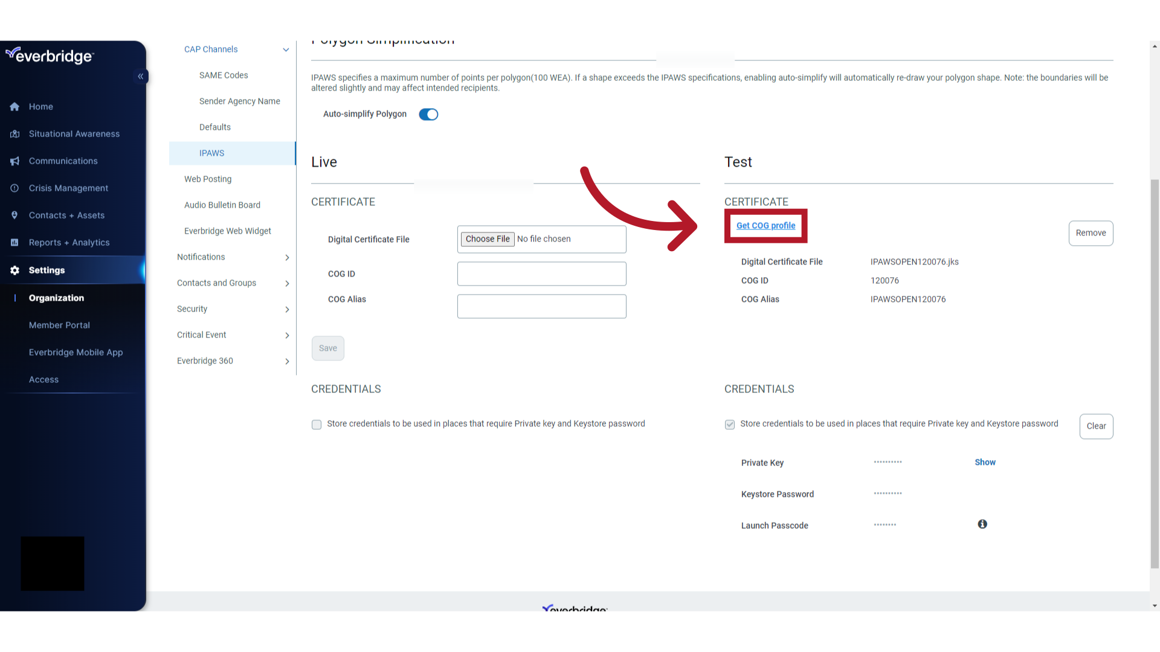Click the Get COG profile link
Image resolution: width=1160 pixels, height=652 pixels.
[765, 225]
